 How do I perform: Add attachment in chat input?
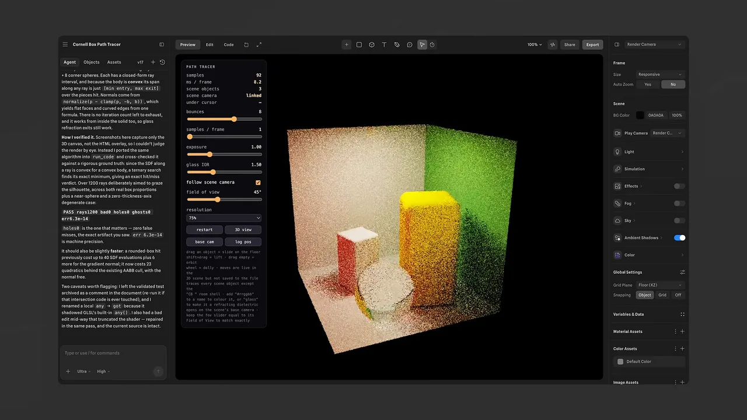[68, 371]
